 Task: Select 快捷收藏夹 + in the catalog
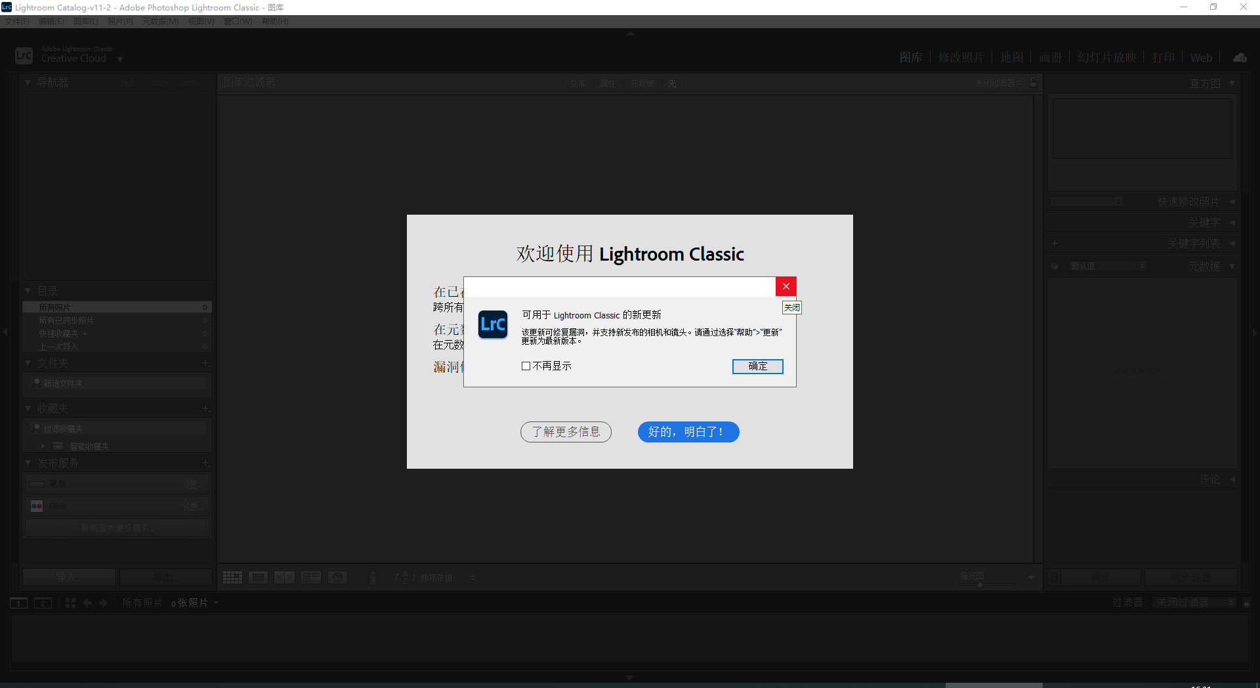click(x=117, y=333)
